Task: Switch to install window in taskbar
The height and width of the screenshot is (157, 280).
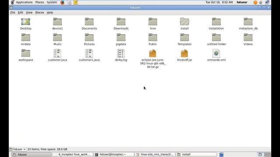Action: [196, 154]
